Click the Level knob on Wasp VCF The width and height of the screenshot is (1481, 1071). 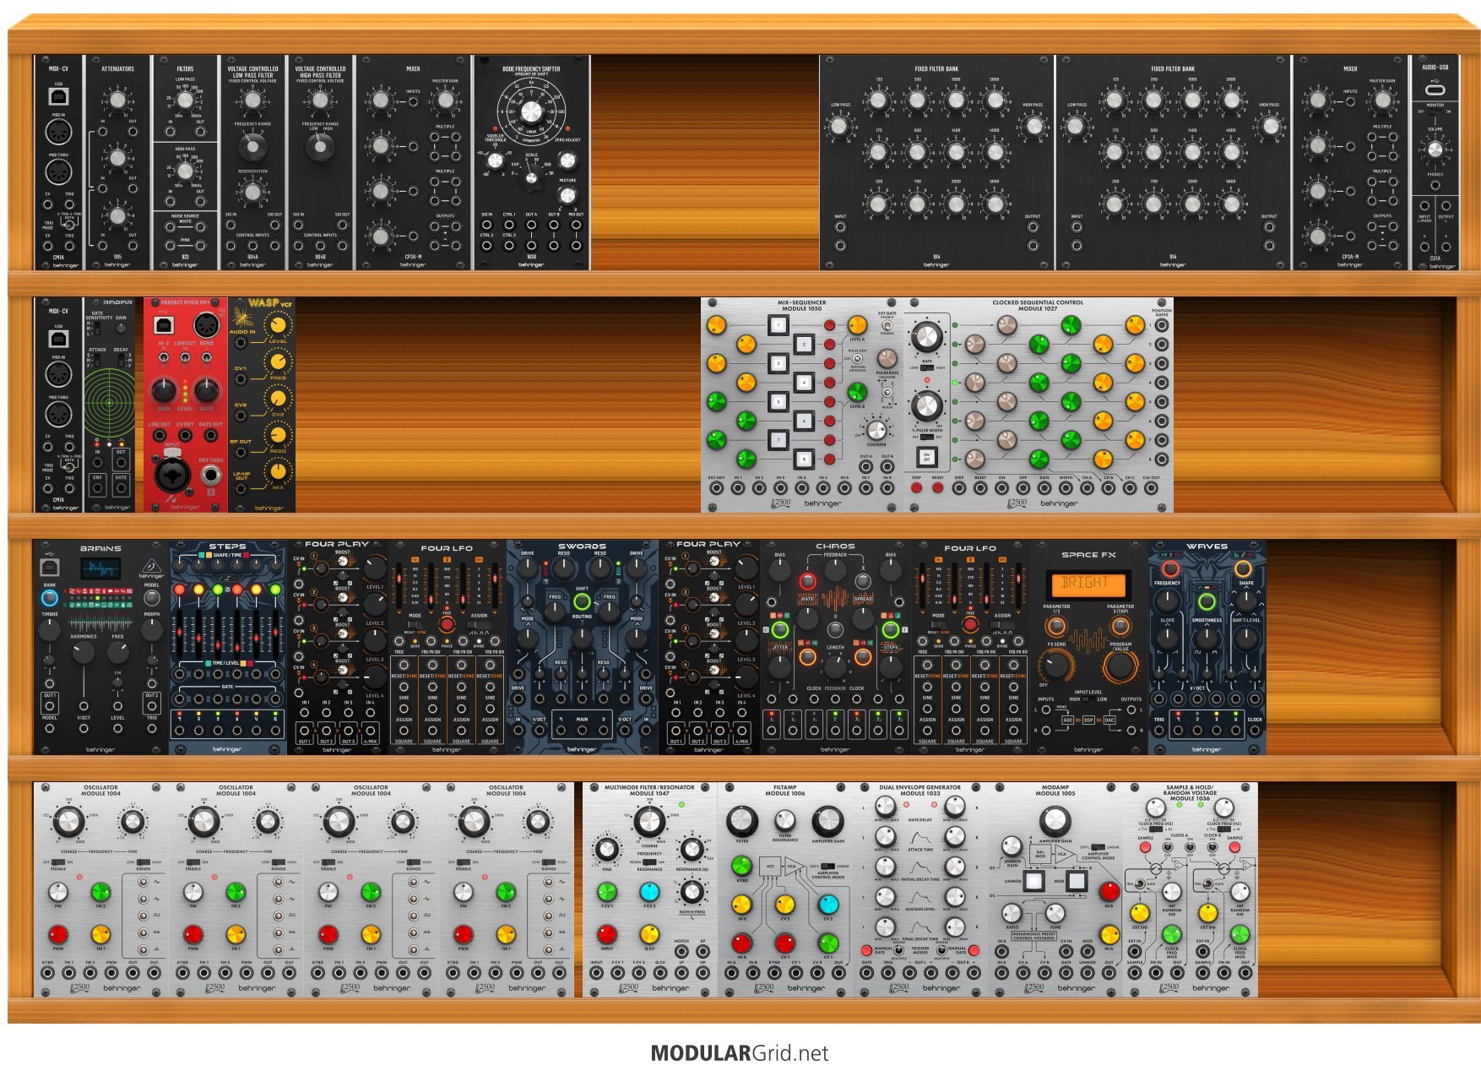(x=278, y=325)
